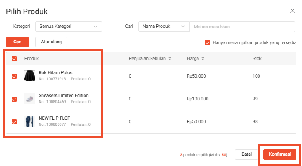Sort by Penjualan Sebulan arrows
The image size is (302, 166).
(x=170, y=58)
